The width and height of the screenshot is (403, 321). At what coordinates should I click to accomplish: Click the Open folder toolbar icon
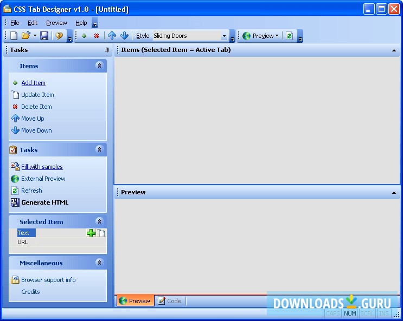pos(26,36)
